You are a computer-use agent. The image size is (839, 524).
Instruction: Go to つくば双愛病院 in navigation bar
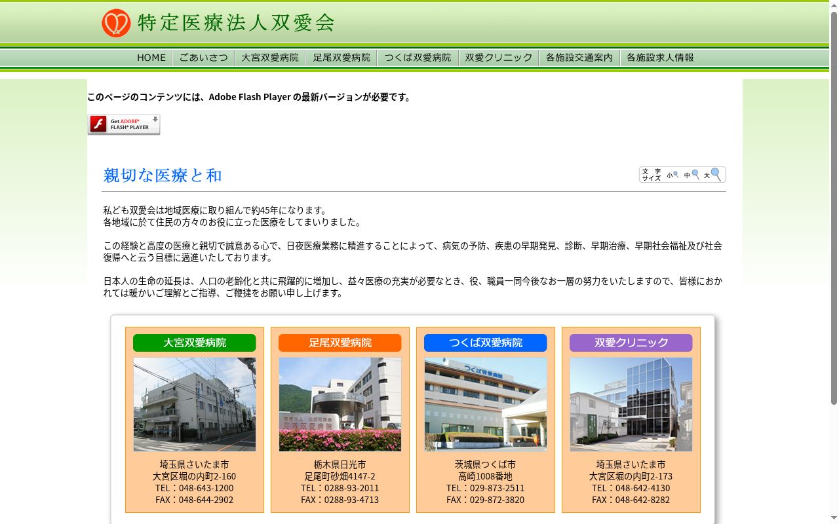tap(418, 58)
